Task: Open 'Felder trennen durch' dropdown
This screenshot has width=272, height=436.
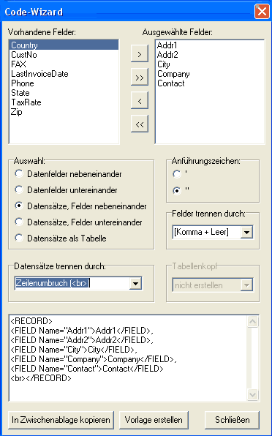Action: (246, 232)
